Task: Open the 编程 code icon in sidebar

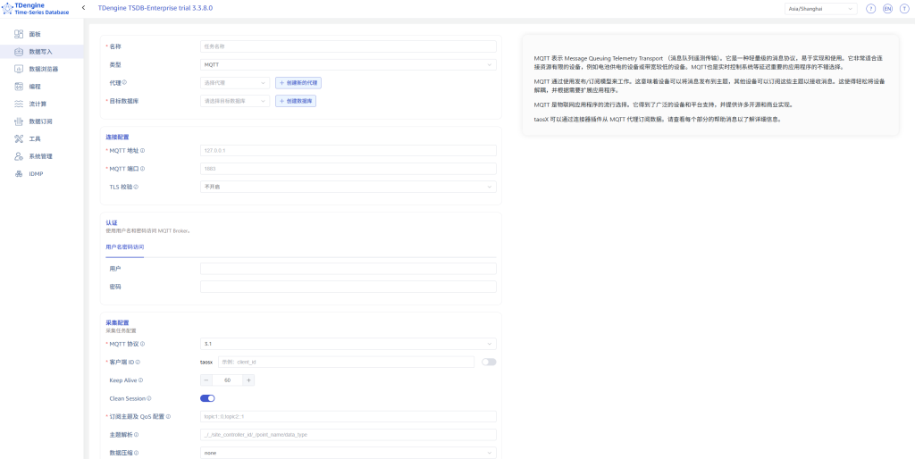Action: 19,87
